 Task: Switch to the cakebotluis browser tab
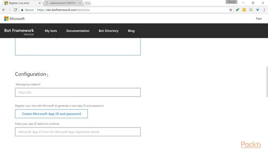pyautogui.click(x=62, y=3)
